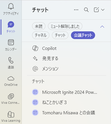The height and width of the screenshot is (124, 111).
Task: Open the Viva Learning app icon
Action: 11,114
